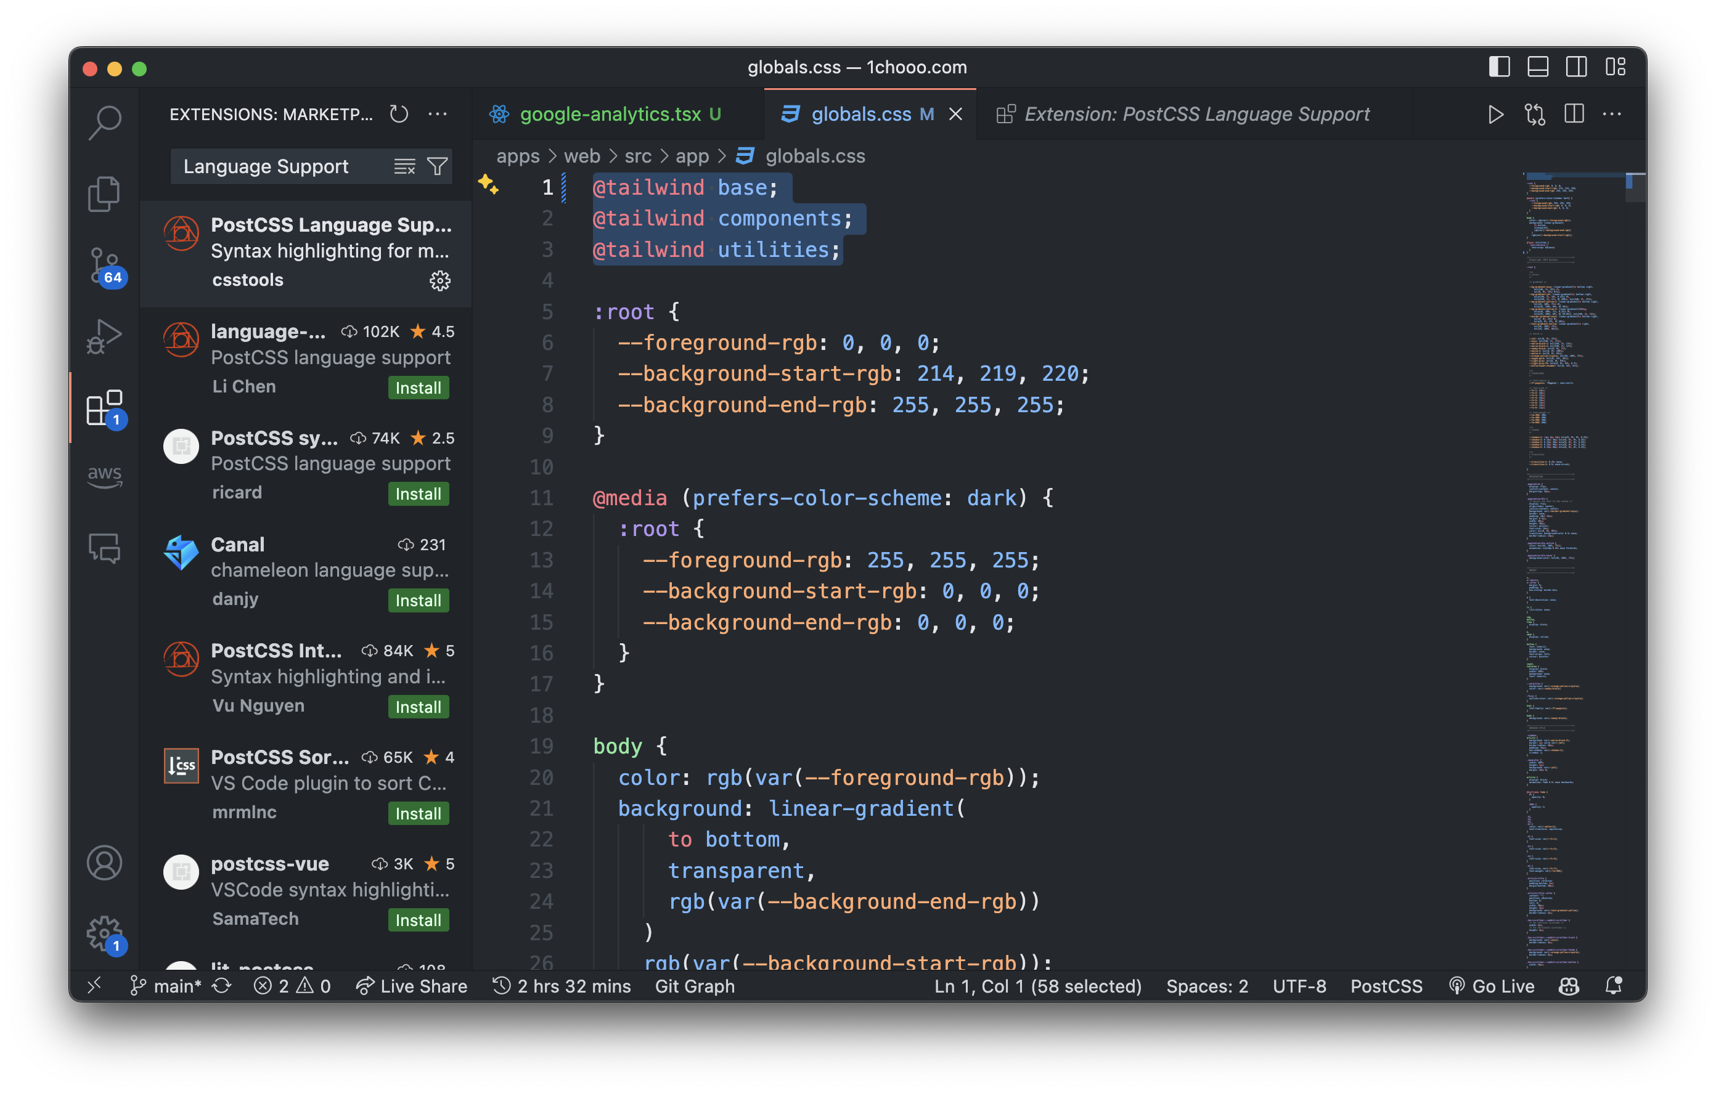Click Install button for language- extension
The image size is (1716, 1093).
tap(419, 386)
